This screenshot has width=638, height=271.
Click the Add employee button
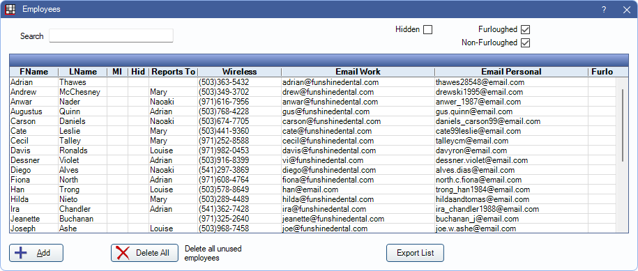(36, 253)
